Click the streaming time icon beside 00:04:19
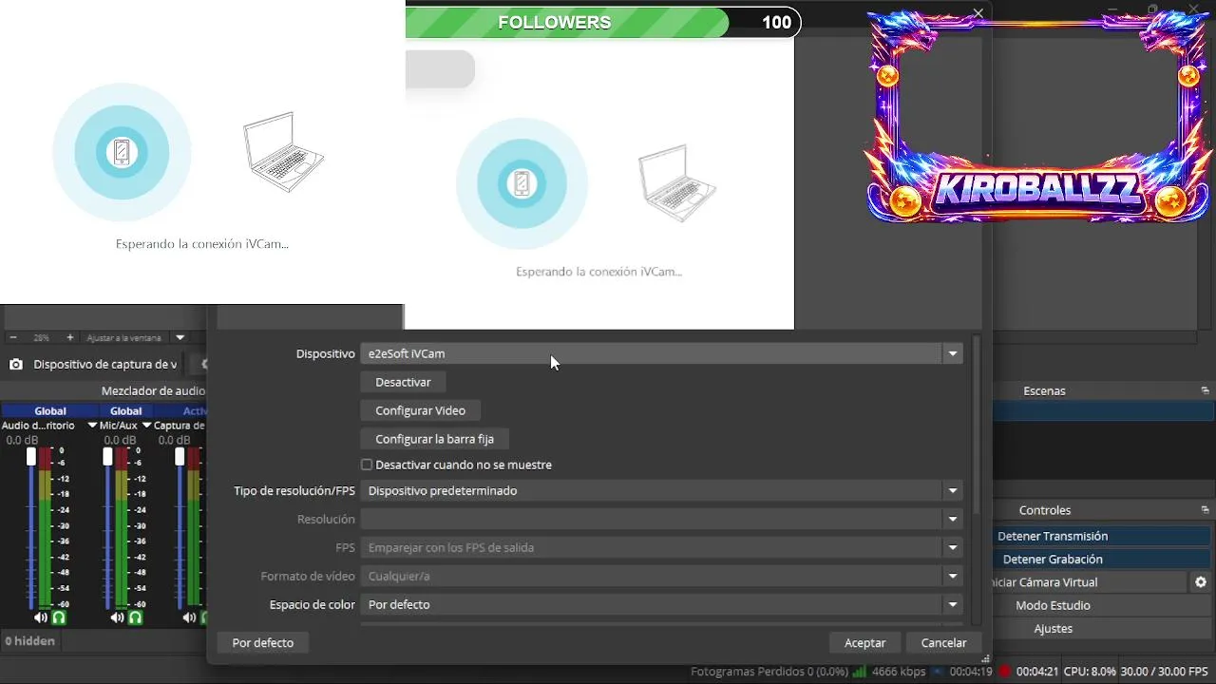Screen dimensions: 1216x684 pos(937,672)
